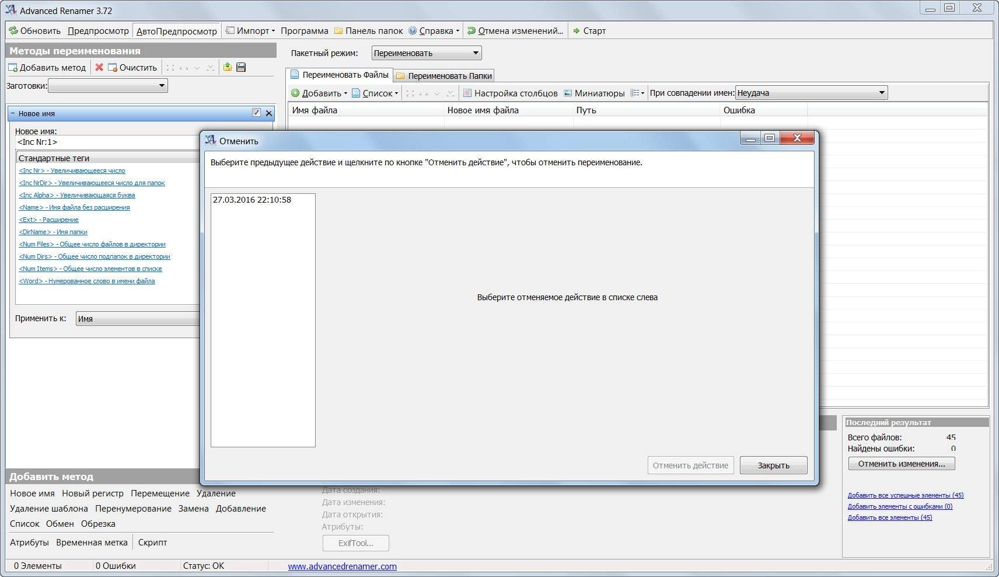
Task: Switch to Переименовать Файлы tab
Action: click(x=340, y=75)
